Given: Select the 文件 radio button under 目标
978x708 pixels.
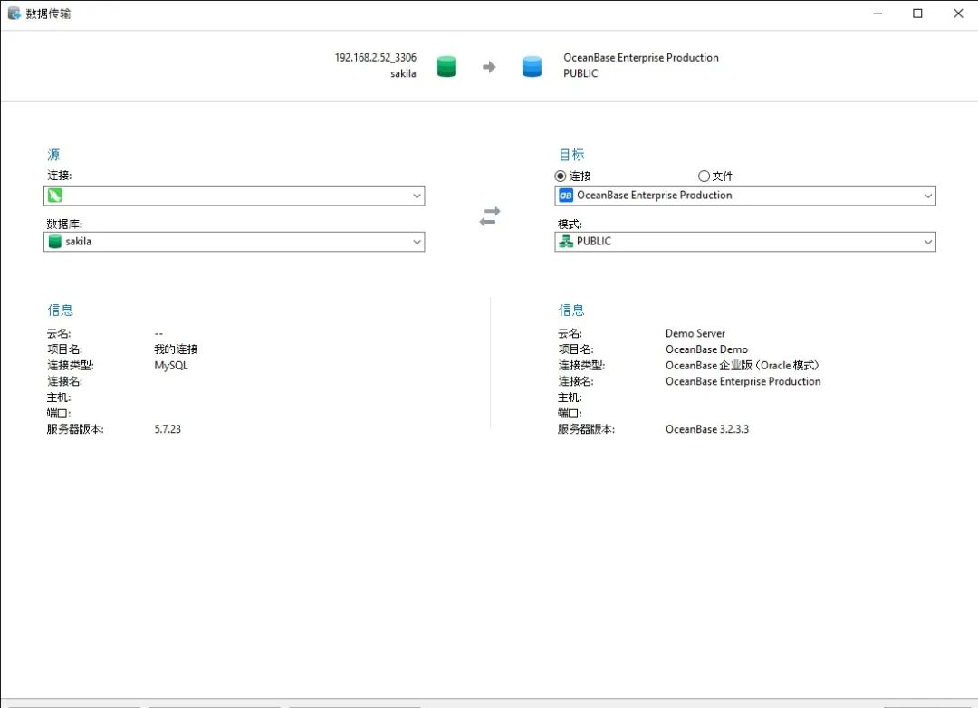Looking at the screenshot, I should click(704, 176).
